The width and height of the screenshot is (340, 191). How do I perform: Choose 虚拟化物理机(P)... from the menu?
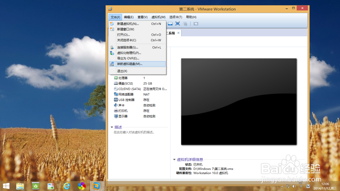(x=137, y=53)
